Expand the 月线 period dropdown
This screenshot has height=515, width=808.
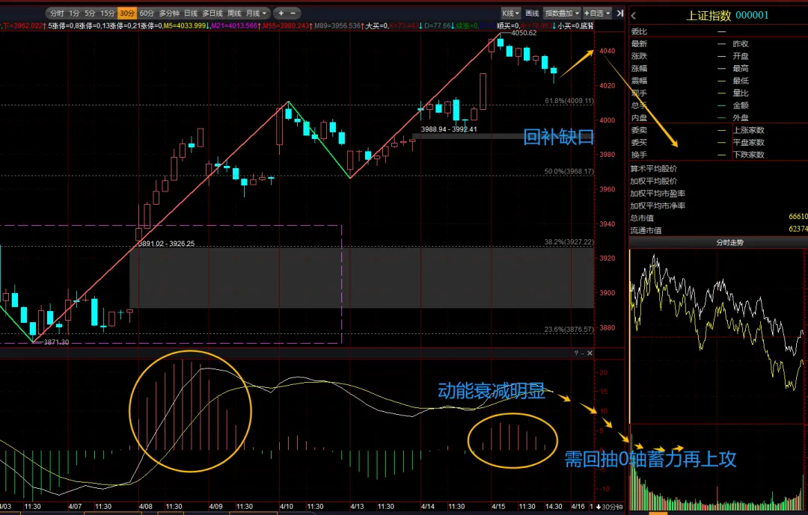pos(256,13)
